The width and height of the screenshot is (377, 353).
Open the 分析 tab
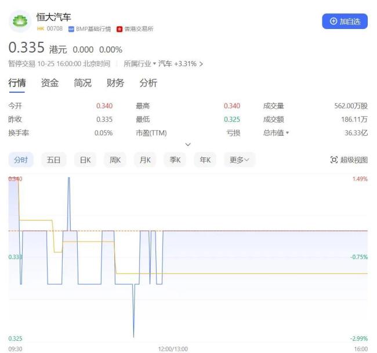(x=148, y=83)
